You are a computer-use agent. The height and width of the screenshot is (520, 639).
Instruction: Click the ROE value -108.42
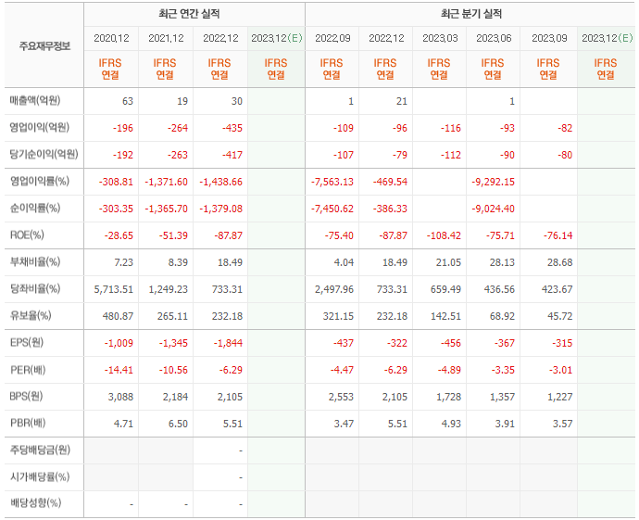click(444, 235)
